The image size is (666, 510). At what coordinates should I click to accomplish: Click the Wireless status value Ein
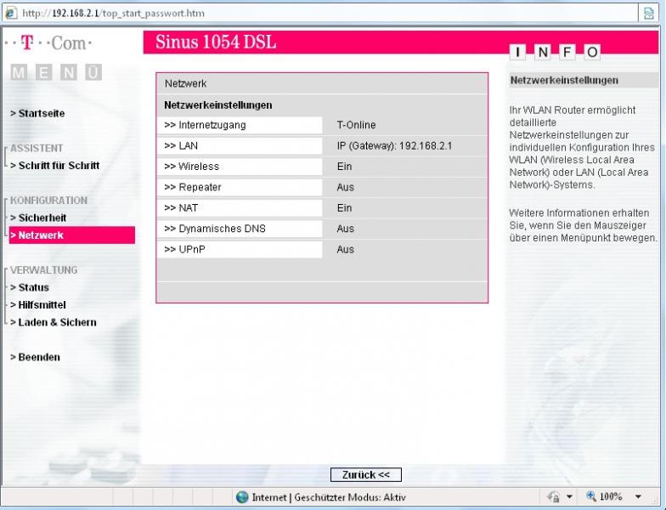(x=345, y=167)
